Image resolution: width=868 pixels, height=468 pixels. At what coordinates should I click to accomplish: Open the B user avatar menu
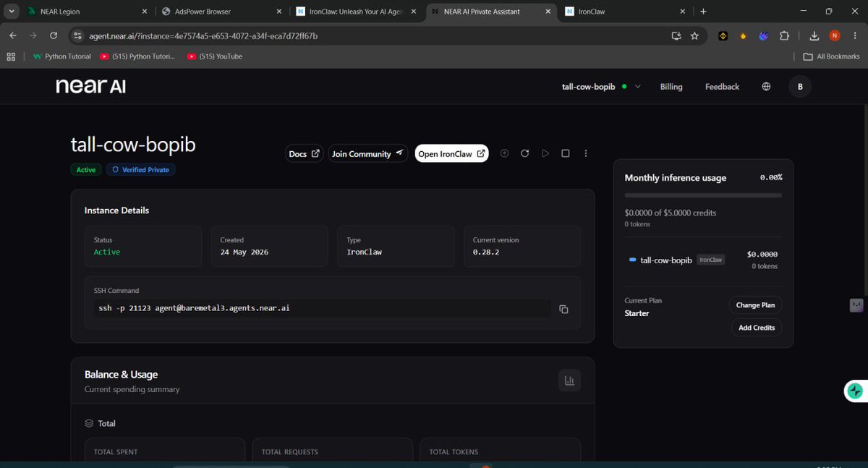coord(800,87)
